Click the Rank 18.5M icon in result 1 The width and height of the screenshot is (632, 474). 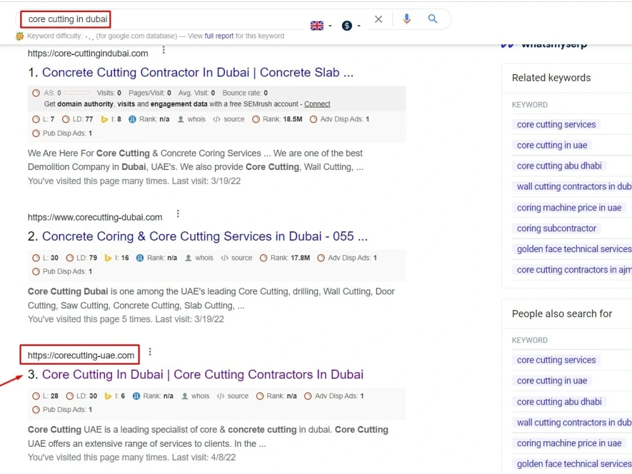tap(255, 119)
